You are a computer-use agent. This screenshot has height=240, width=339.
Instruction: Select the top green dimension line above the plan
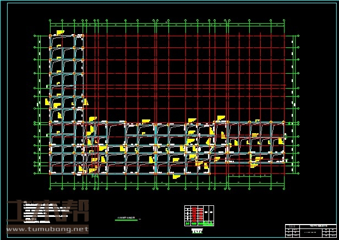pyautogui.click(x=165, y=25)
